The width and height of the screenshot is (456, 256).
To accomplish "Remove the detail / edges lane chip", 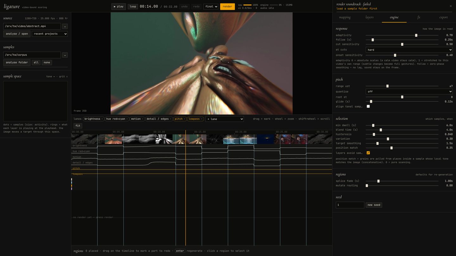I will 171,119.
